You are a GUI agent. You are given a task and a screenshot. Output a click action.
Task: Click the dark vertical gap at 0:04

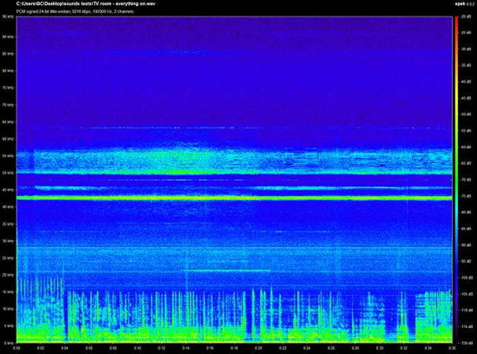65,314
